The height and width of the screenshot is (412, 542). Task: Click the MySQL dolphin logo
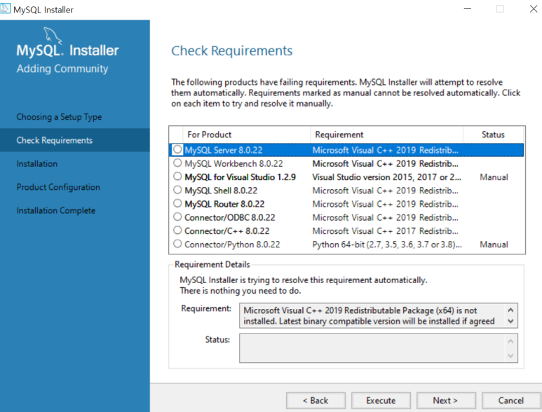tap(53, 36)
